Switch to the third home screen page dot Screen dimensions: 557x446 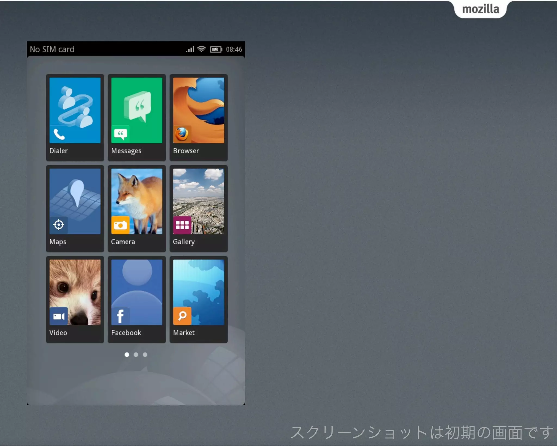click(x=145, y=355)
